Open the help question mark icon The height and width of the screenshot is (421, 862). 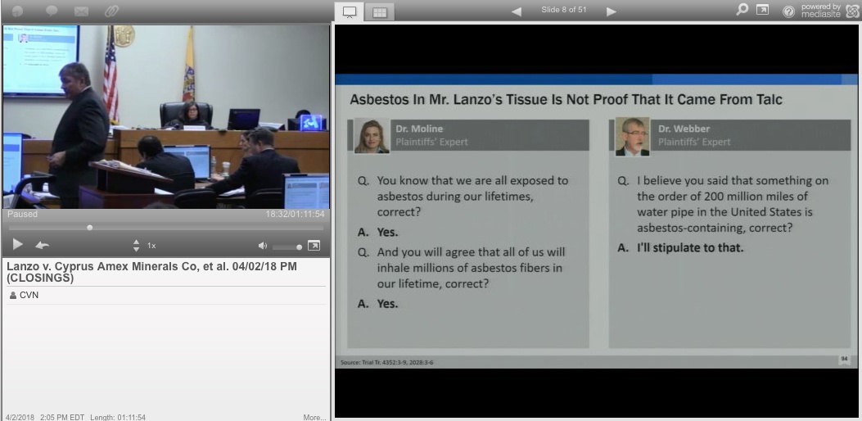pos(788,11)
